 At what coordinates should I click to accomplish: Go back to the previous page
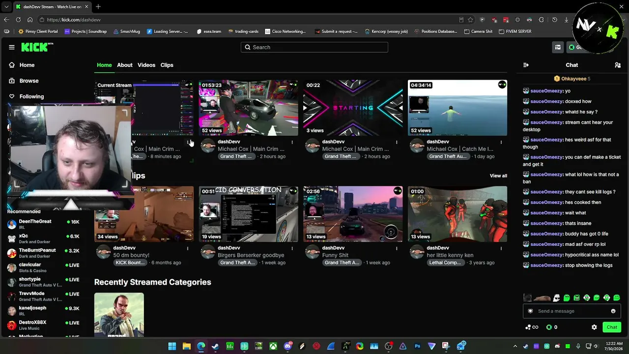(x=6, y=20)
